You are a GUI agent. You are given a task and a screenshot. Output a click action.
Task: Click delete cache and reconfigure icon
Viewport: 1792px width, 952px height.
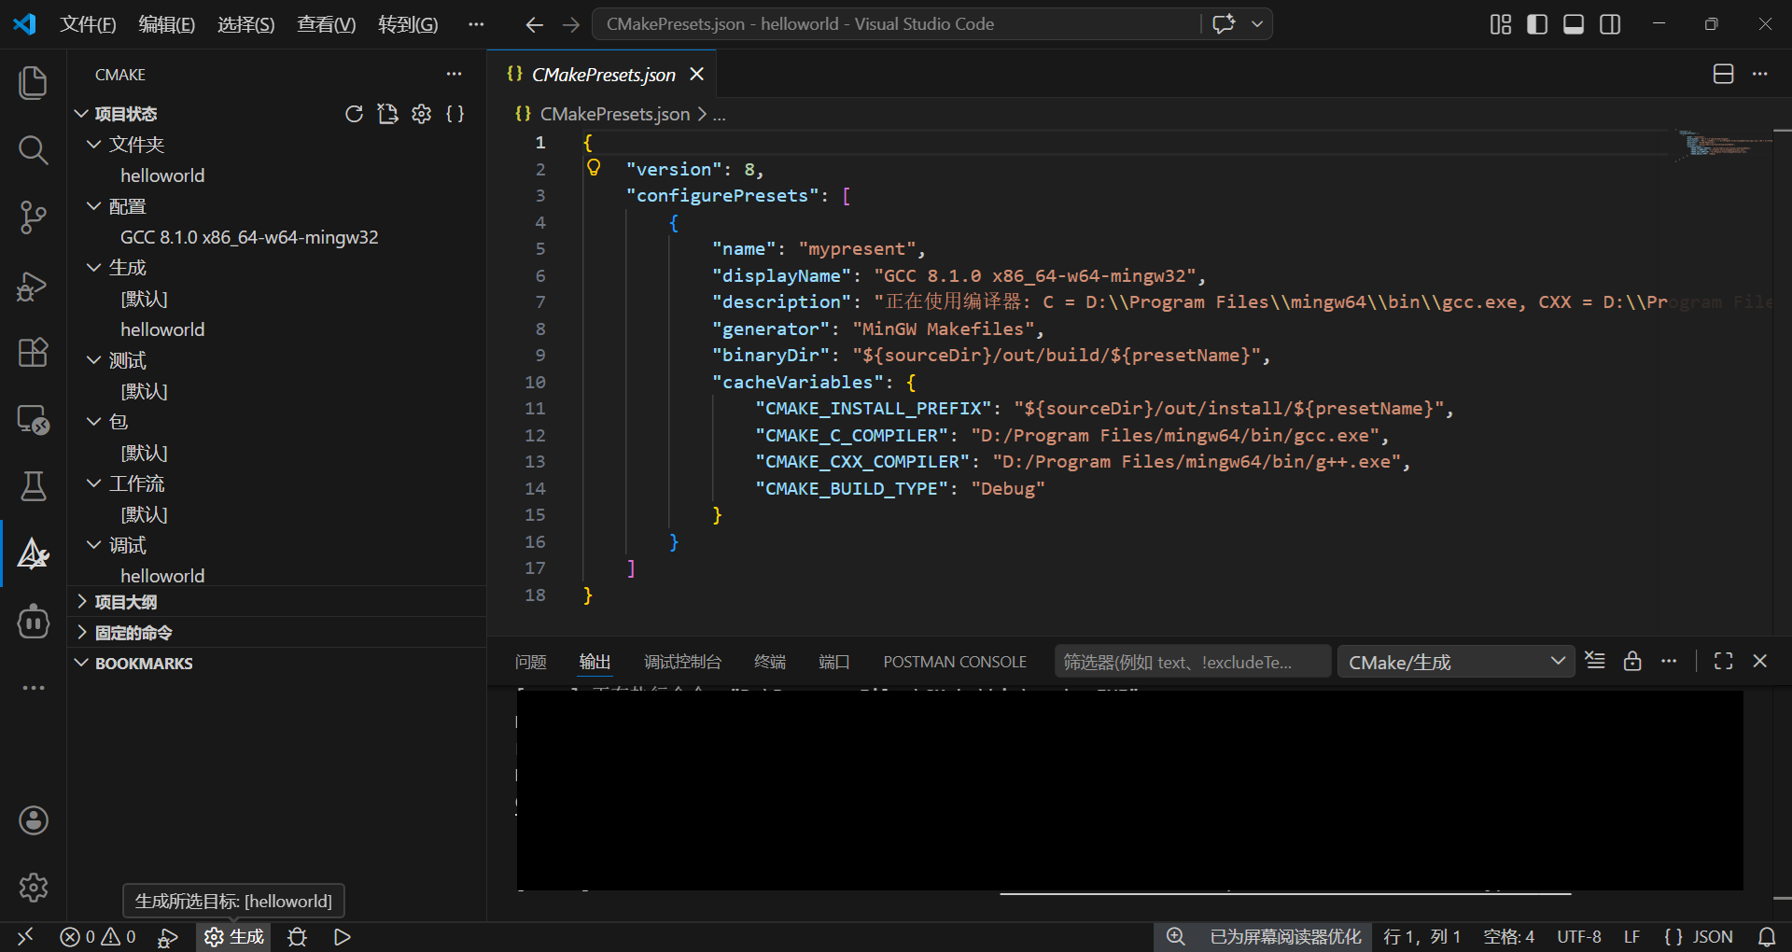click(x=387, y=114)
